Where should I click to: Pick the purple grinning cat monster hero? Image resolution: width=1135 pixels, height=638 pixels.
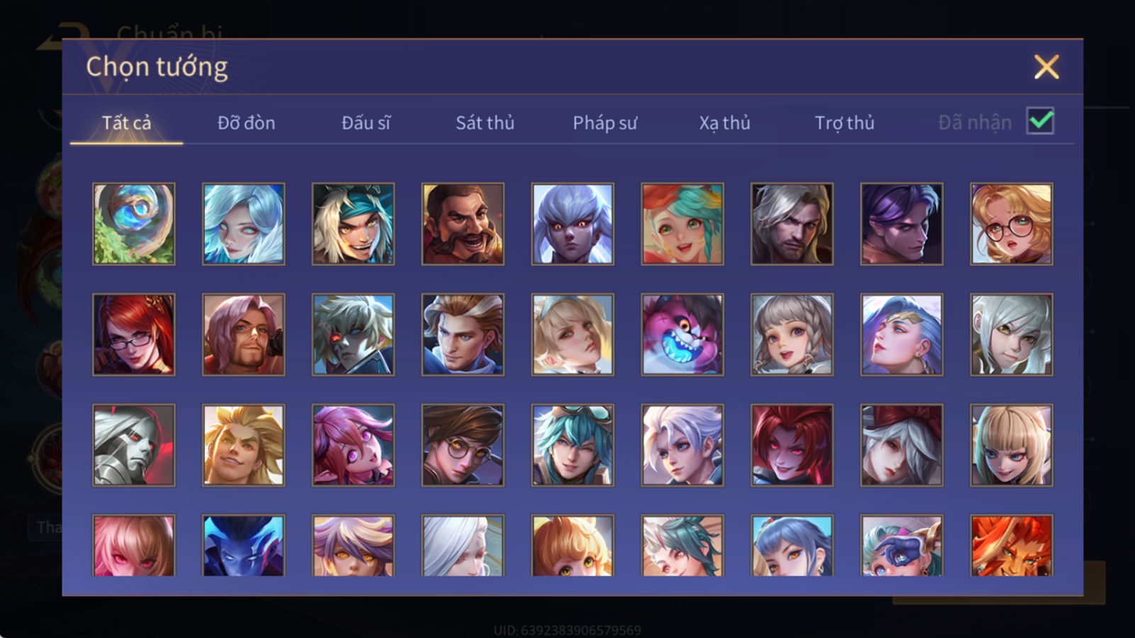point(682,335)
